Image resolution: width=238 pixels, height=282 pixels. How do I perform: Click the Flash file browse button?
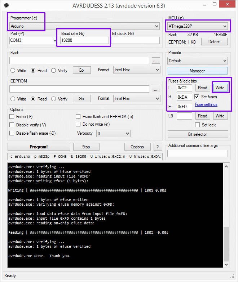point(155,61)
